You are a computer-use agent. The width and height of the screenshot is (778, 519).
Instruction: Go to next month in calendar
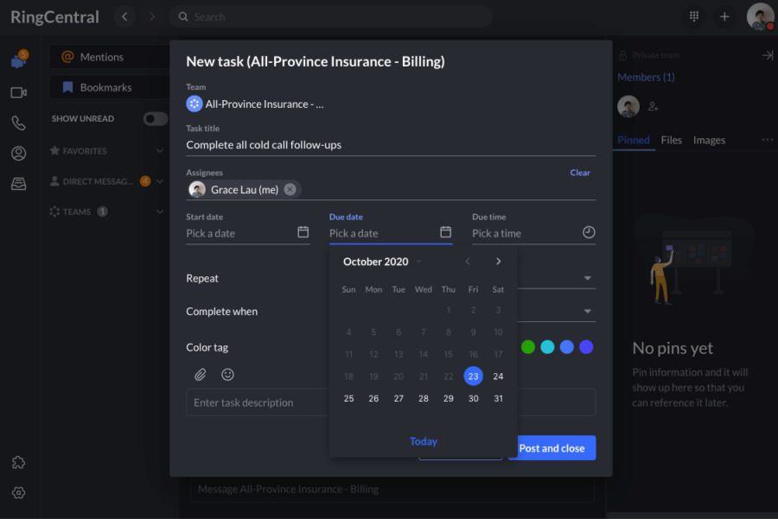[498, 262]
